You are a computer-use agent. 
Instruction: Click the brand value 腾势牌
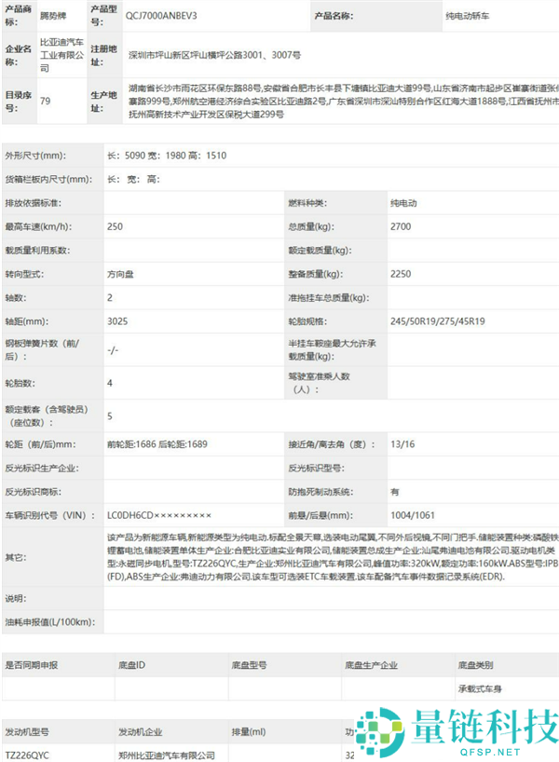coord(53,16)
